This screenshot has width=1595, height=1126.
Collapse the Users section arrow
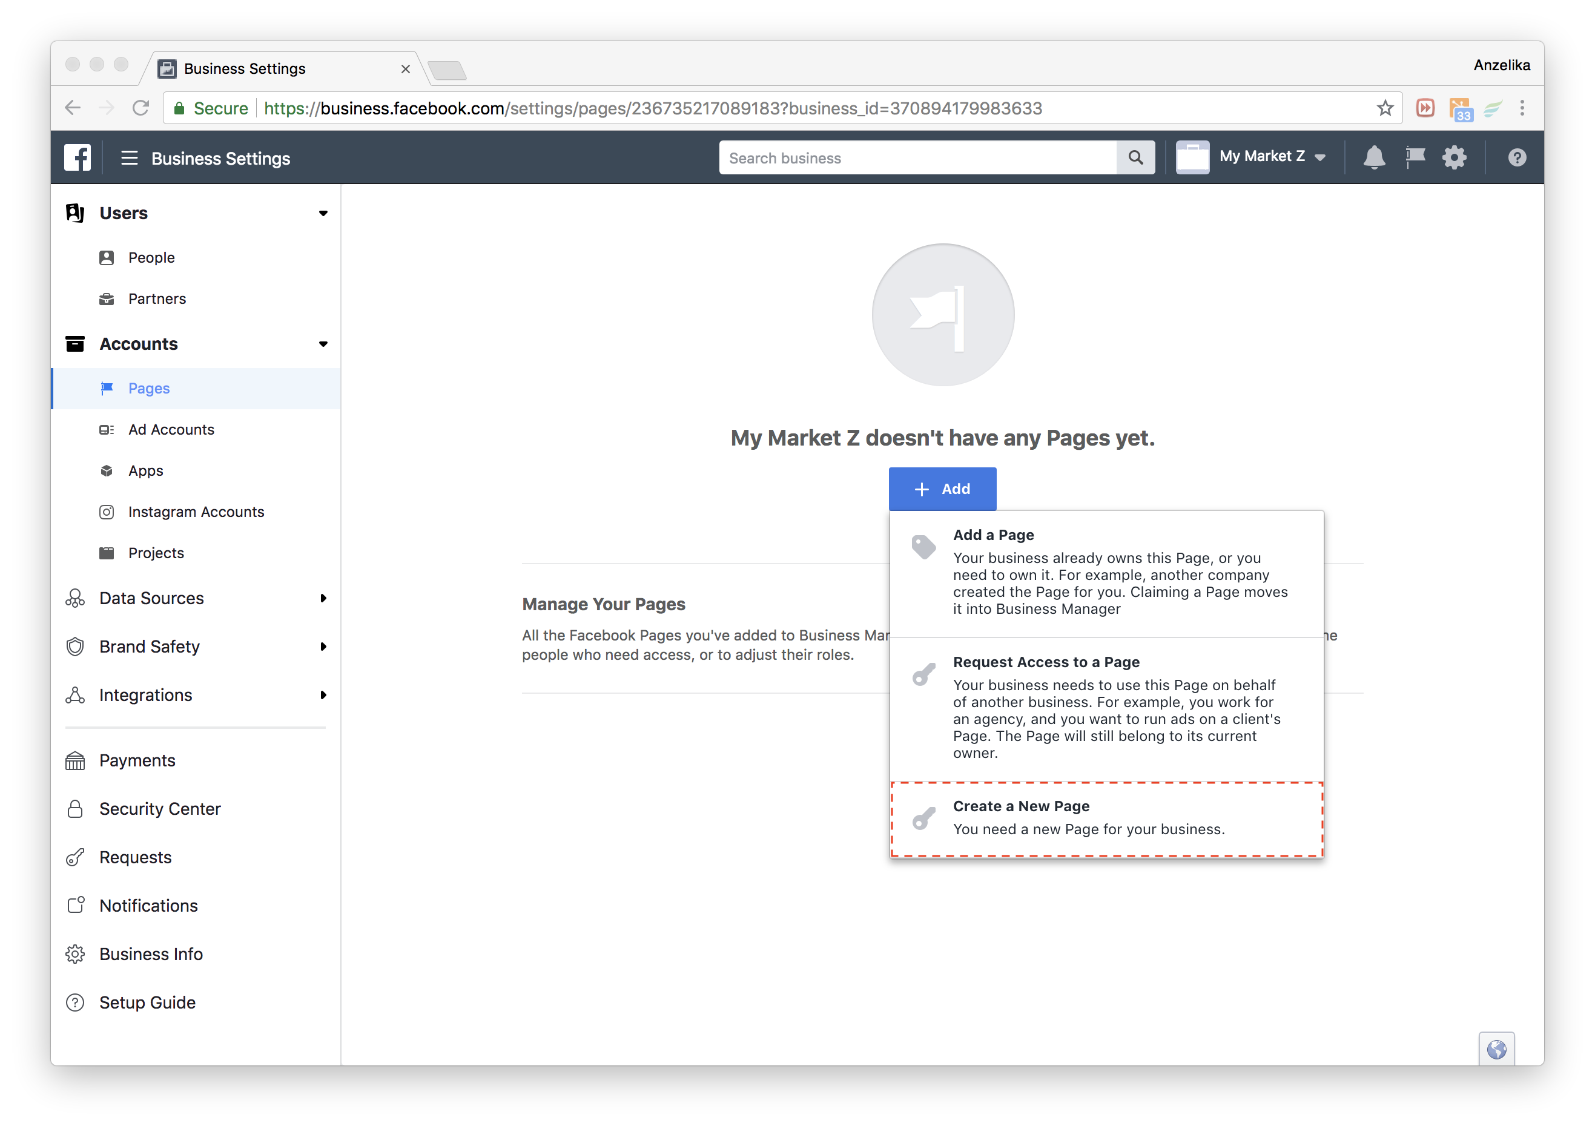point(323,213)
